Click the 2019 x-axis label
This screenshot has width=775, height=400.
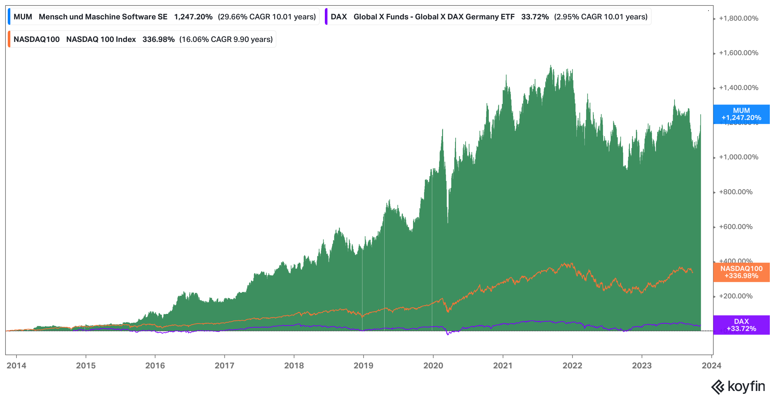pyautogui.click(x=363, y=365)
